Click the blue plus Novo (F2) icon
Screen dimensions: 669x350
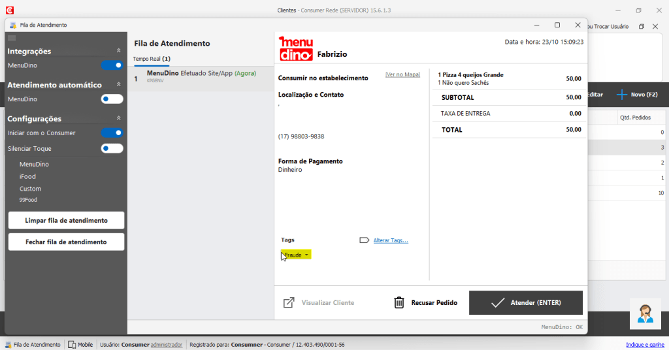(622, 95)
